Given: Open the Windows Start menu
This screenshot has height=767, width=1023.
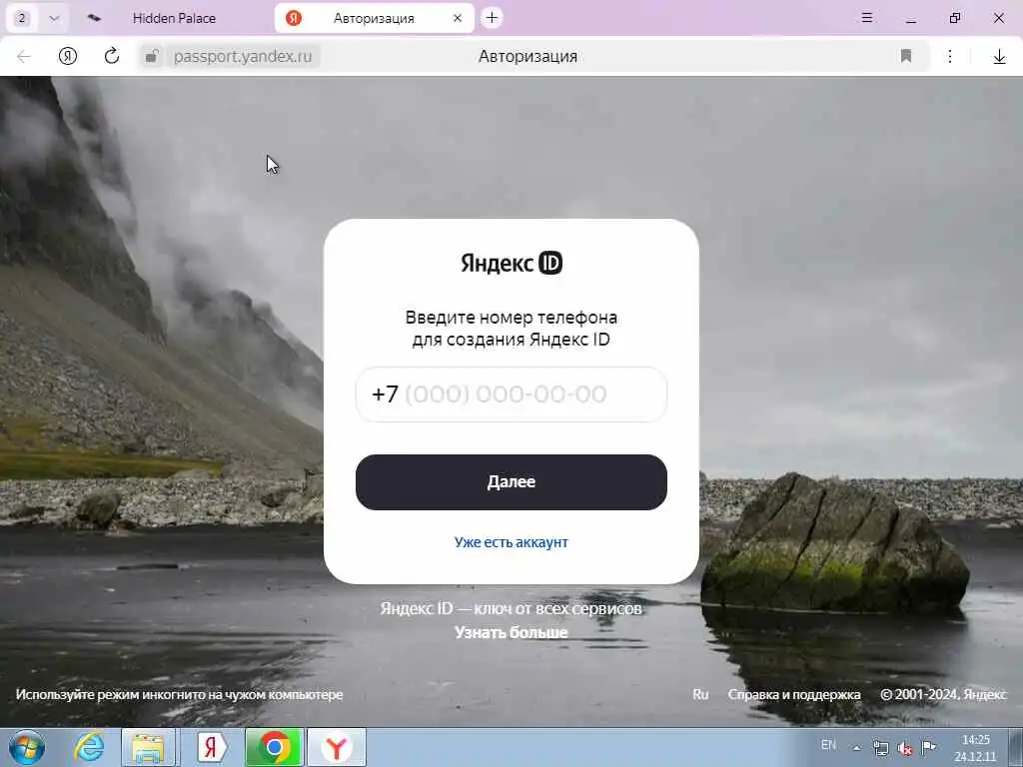Looking at the screenshot, I should click(x=26, y=747).
